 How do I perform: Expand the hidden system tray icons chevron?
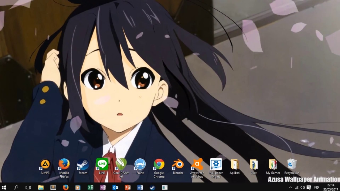290,187
